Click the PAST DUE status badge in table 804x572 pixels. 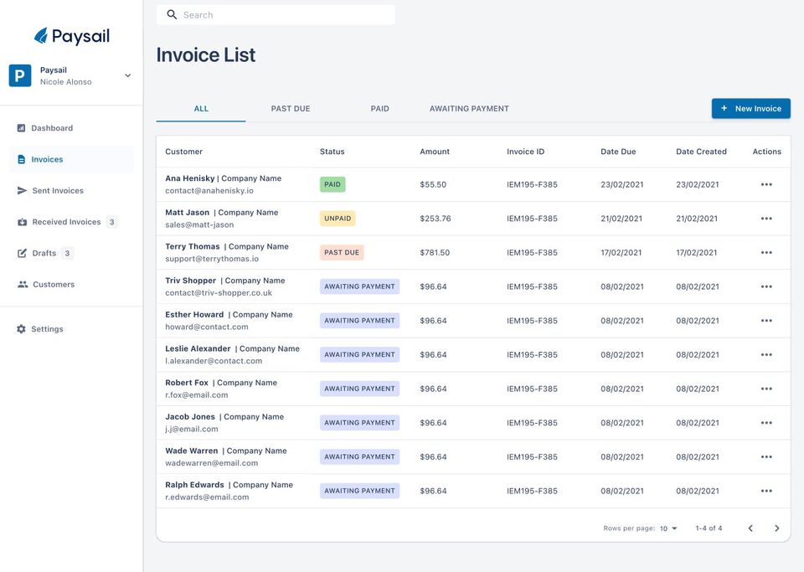pyautogui.click(x=342, y=253)
